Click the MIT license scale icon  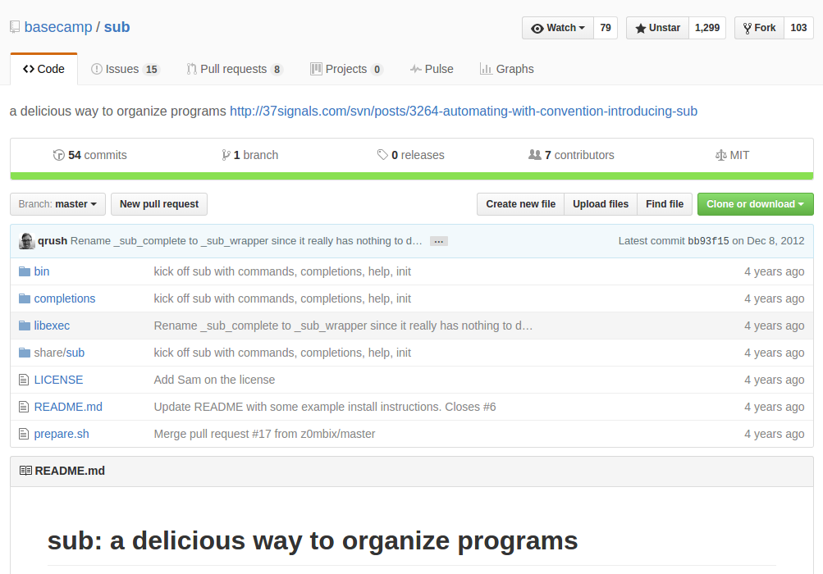[721, 155]
